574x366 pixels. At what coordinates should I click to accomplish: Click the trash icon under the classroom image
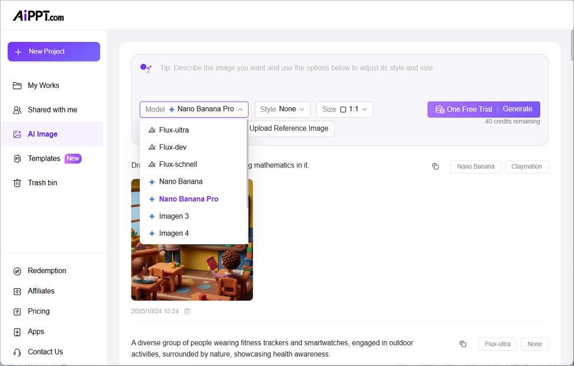coord(187,312)
